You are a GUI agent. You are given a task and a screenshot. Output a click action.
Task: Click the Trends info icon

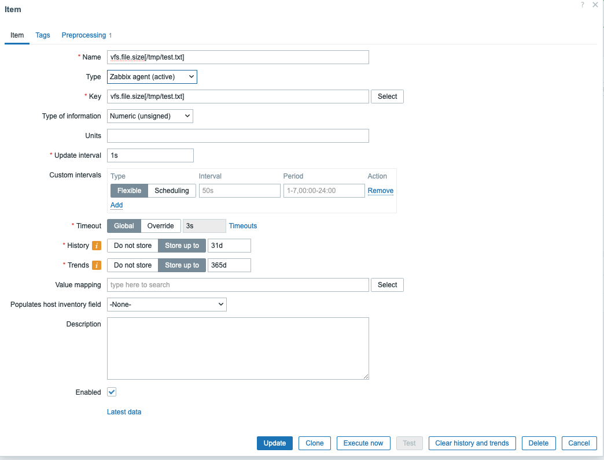tap(97, 265)
